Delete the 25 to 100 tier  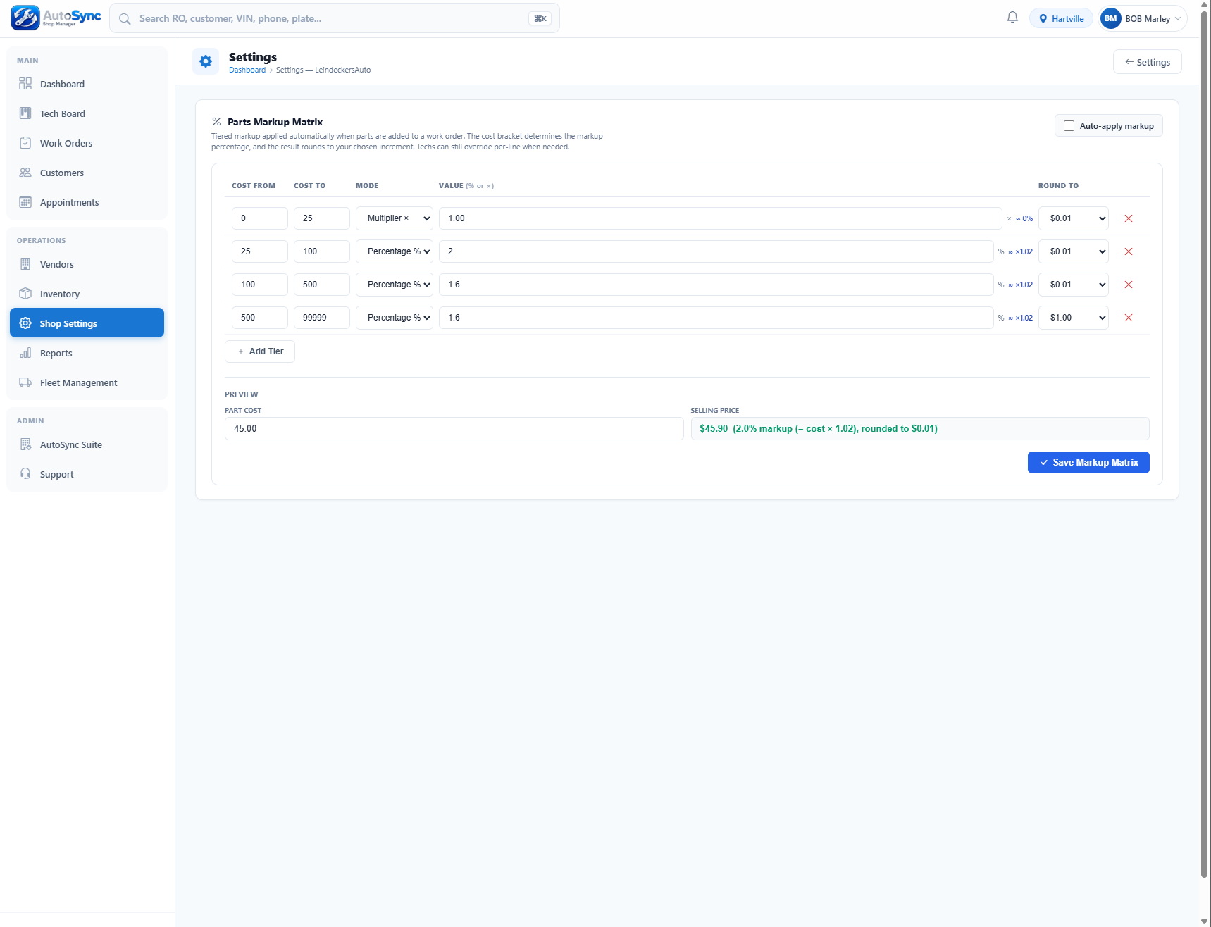[x=1129, y=251]
